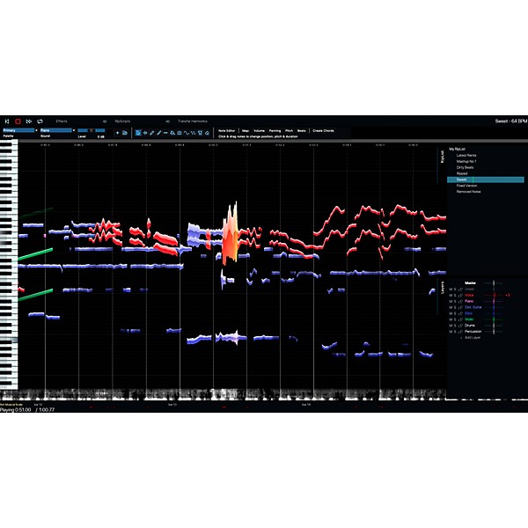The width and height of the screenshot is (528, 528).
Task: Click the Create Chords button
Action: pyautogui.click(x=323, y=130)
